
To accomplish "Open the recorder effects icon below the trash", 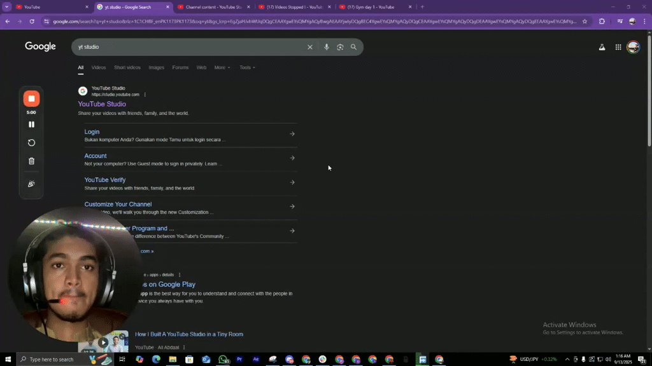I will coord(31,184).
